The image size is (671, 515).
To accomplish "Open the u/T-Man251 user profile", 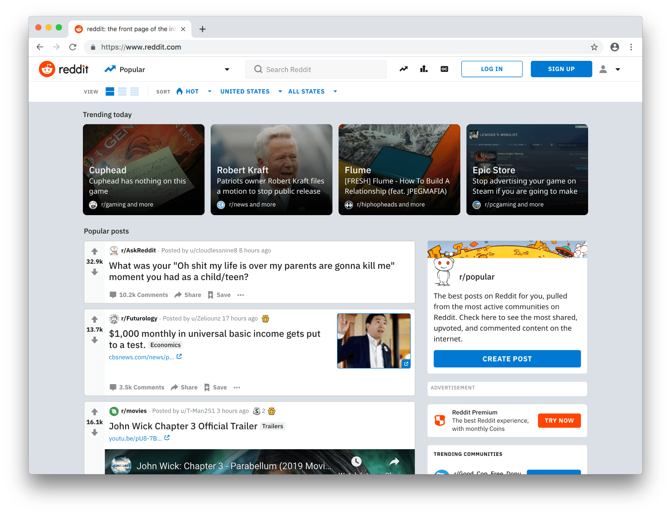I will pyautogui.click(x=198, y=411).
